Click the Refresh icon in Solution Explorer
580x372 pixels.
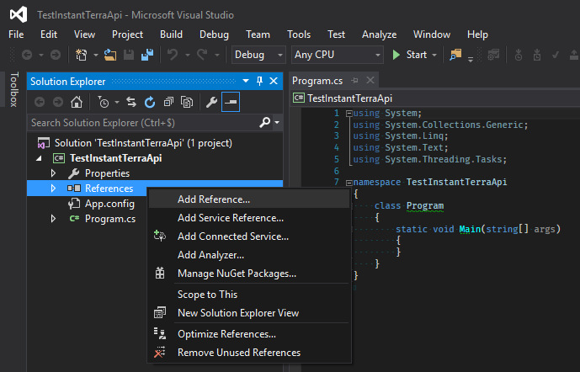[150, 102]
